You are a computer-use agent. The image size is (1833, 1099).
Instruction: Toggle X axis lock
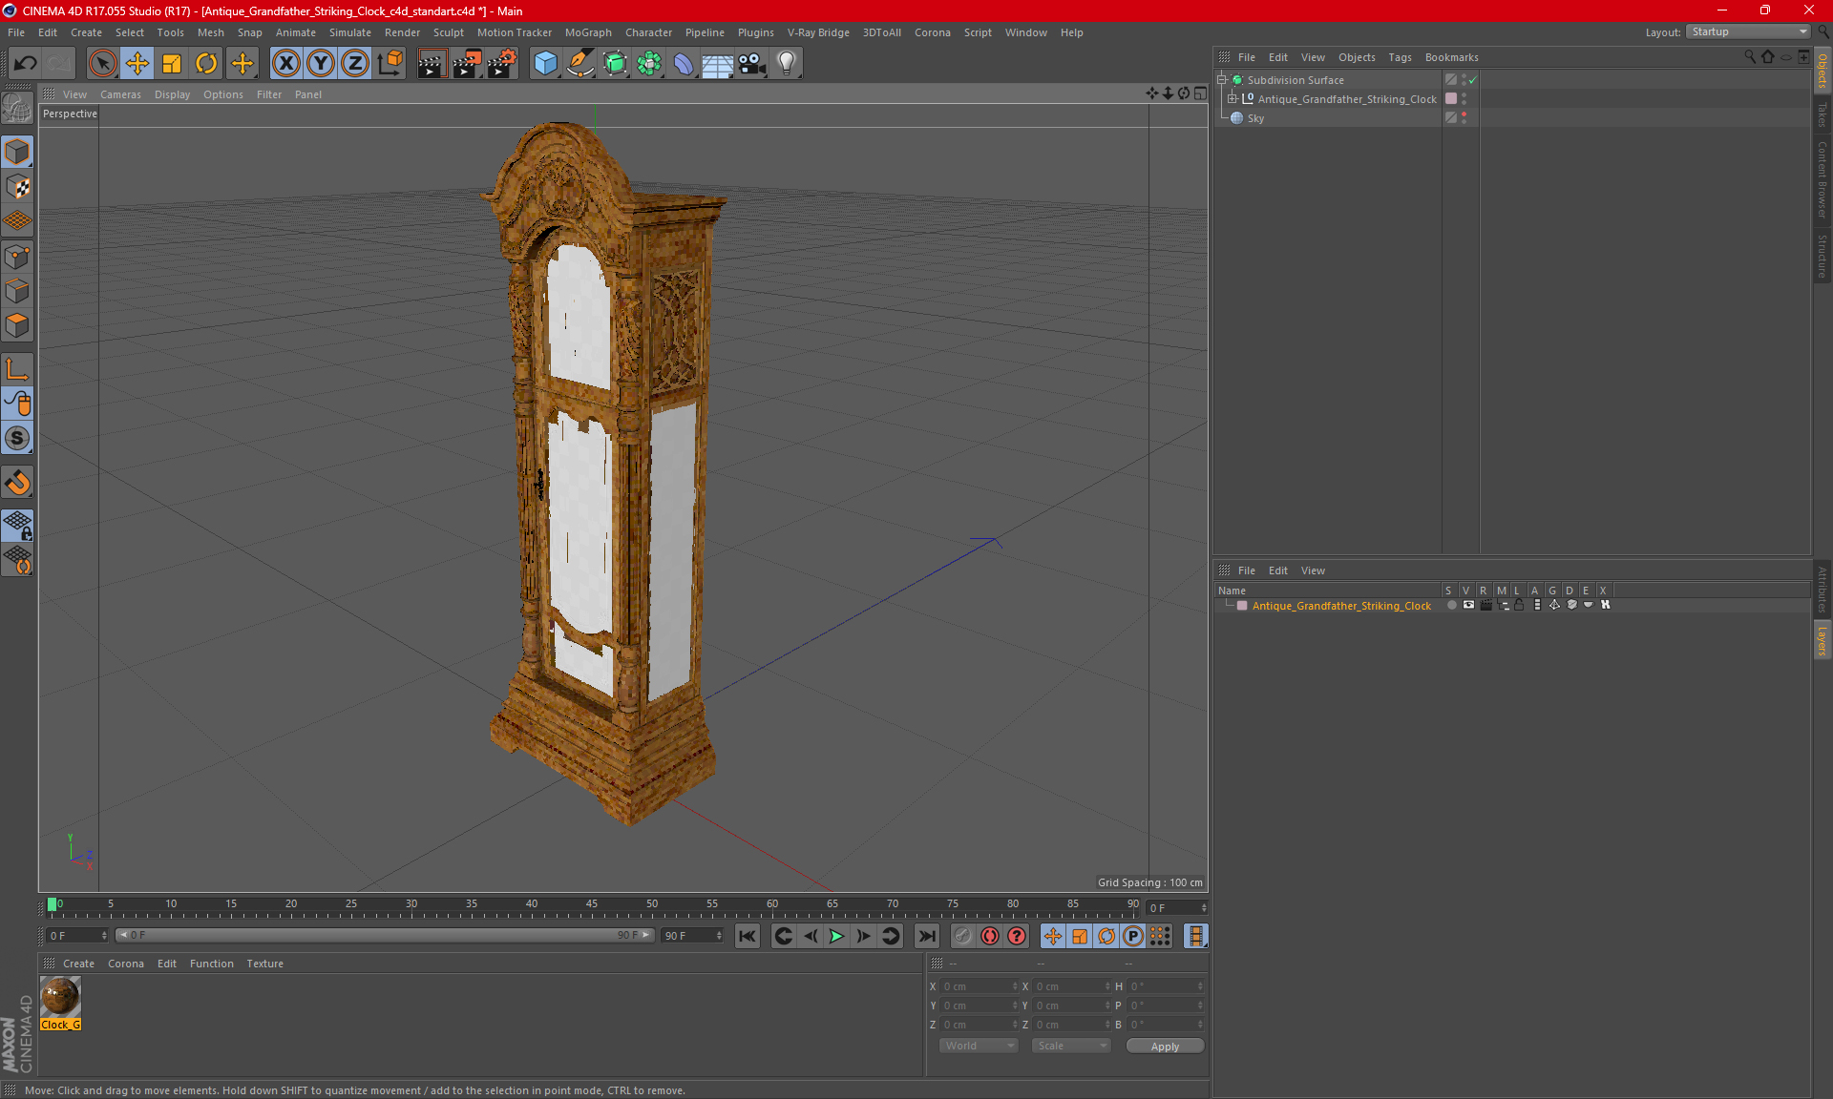(285, 64)
